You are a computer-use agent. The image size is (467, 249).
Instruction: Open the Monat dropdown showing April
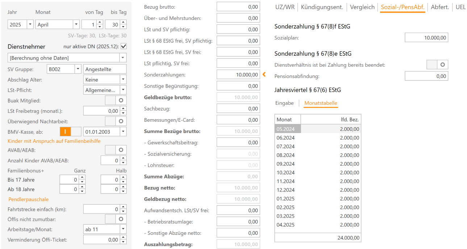click(x=76, y=25)
